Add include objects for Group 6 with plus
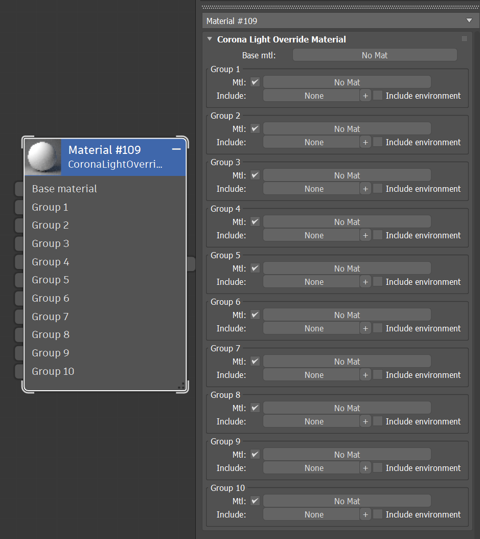The width and height of the screenshot is (480, 539). [365, 328]
